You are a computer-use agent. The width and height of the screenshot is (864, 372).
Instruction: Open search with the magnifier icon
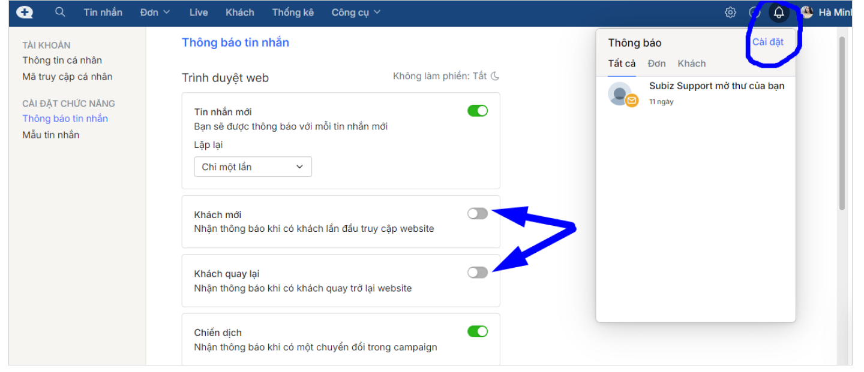[x=59, y=12]
